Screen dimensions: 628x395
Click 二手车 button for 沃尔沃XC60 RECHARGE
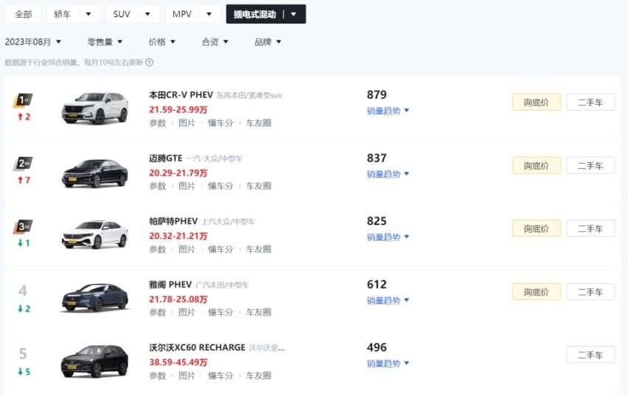click(x=590, y=354)
